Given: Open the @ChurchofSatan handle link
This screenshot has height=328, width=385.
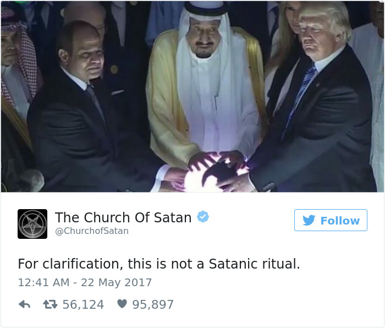Looking at the screenshot, I should click(92, 231).
